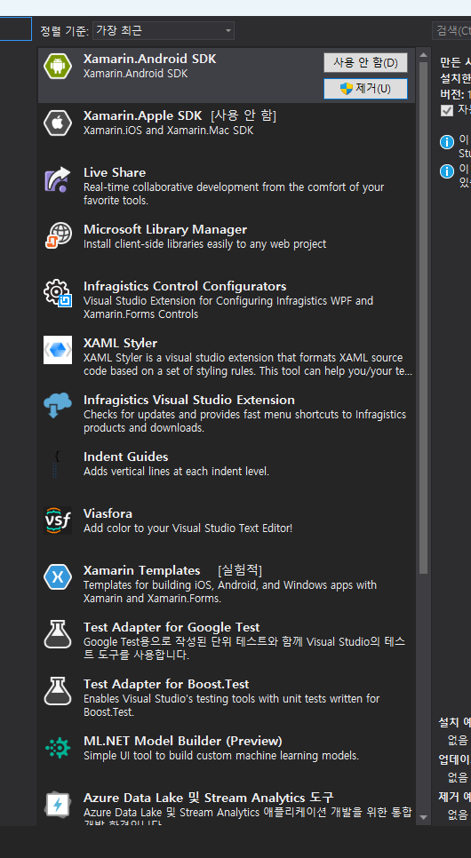Viewport: 471px width, 858px height.
Task: Click the 사용 안 함(D) disable button
Action: [x=365, y=62]
